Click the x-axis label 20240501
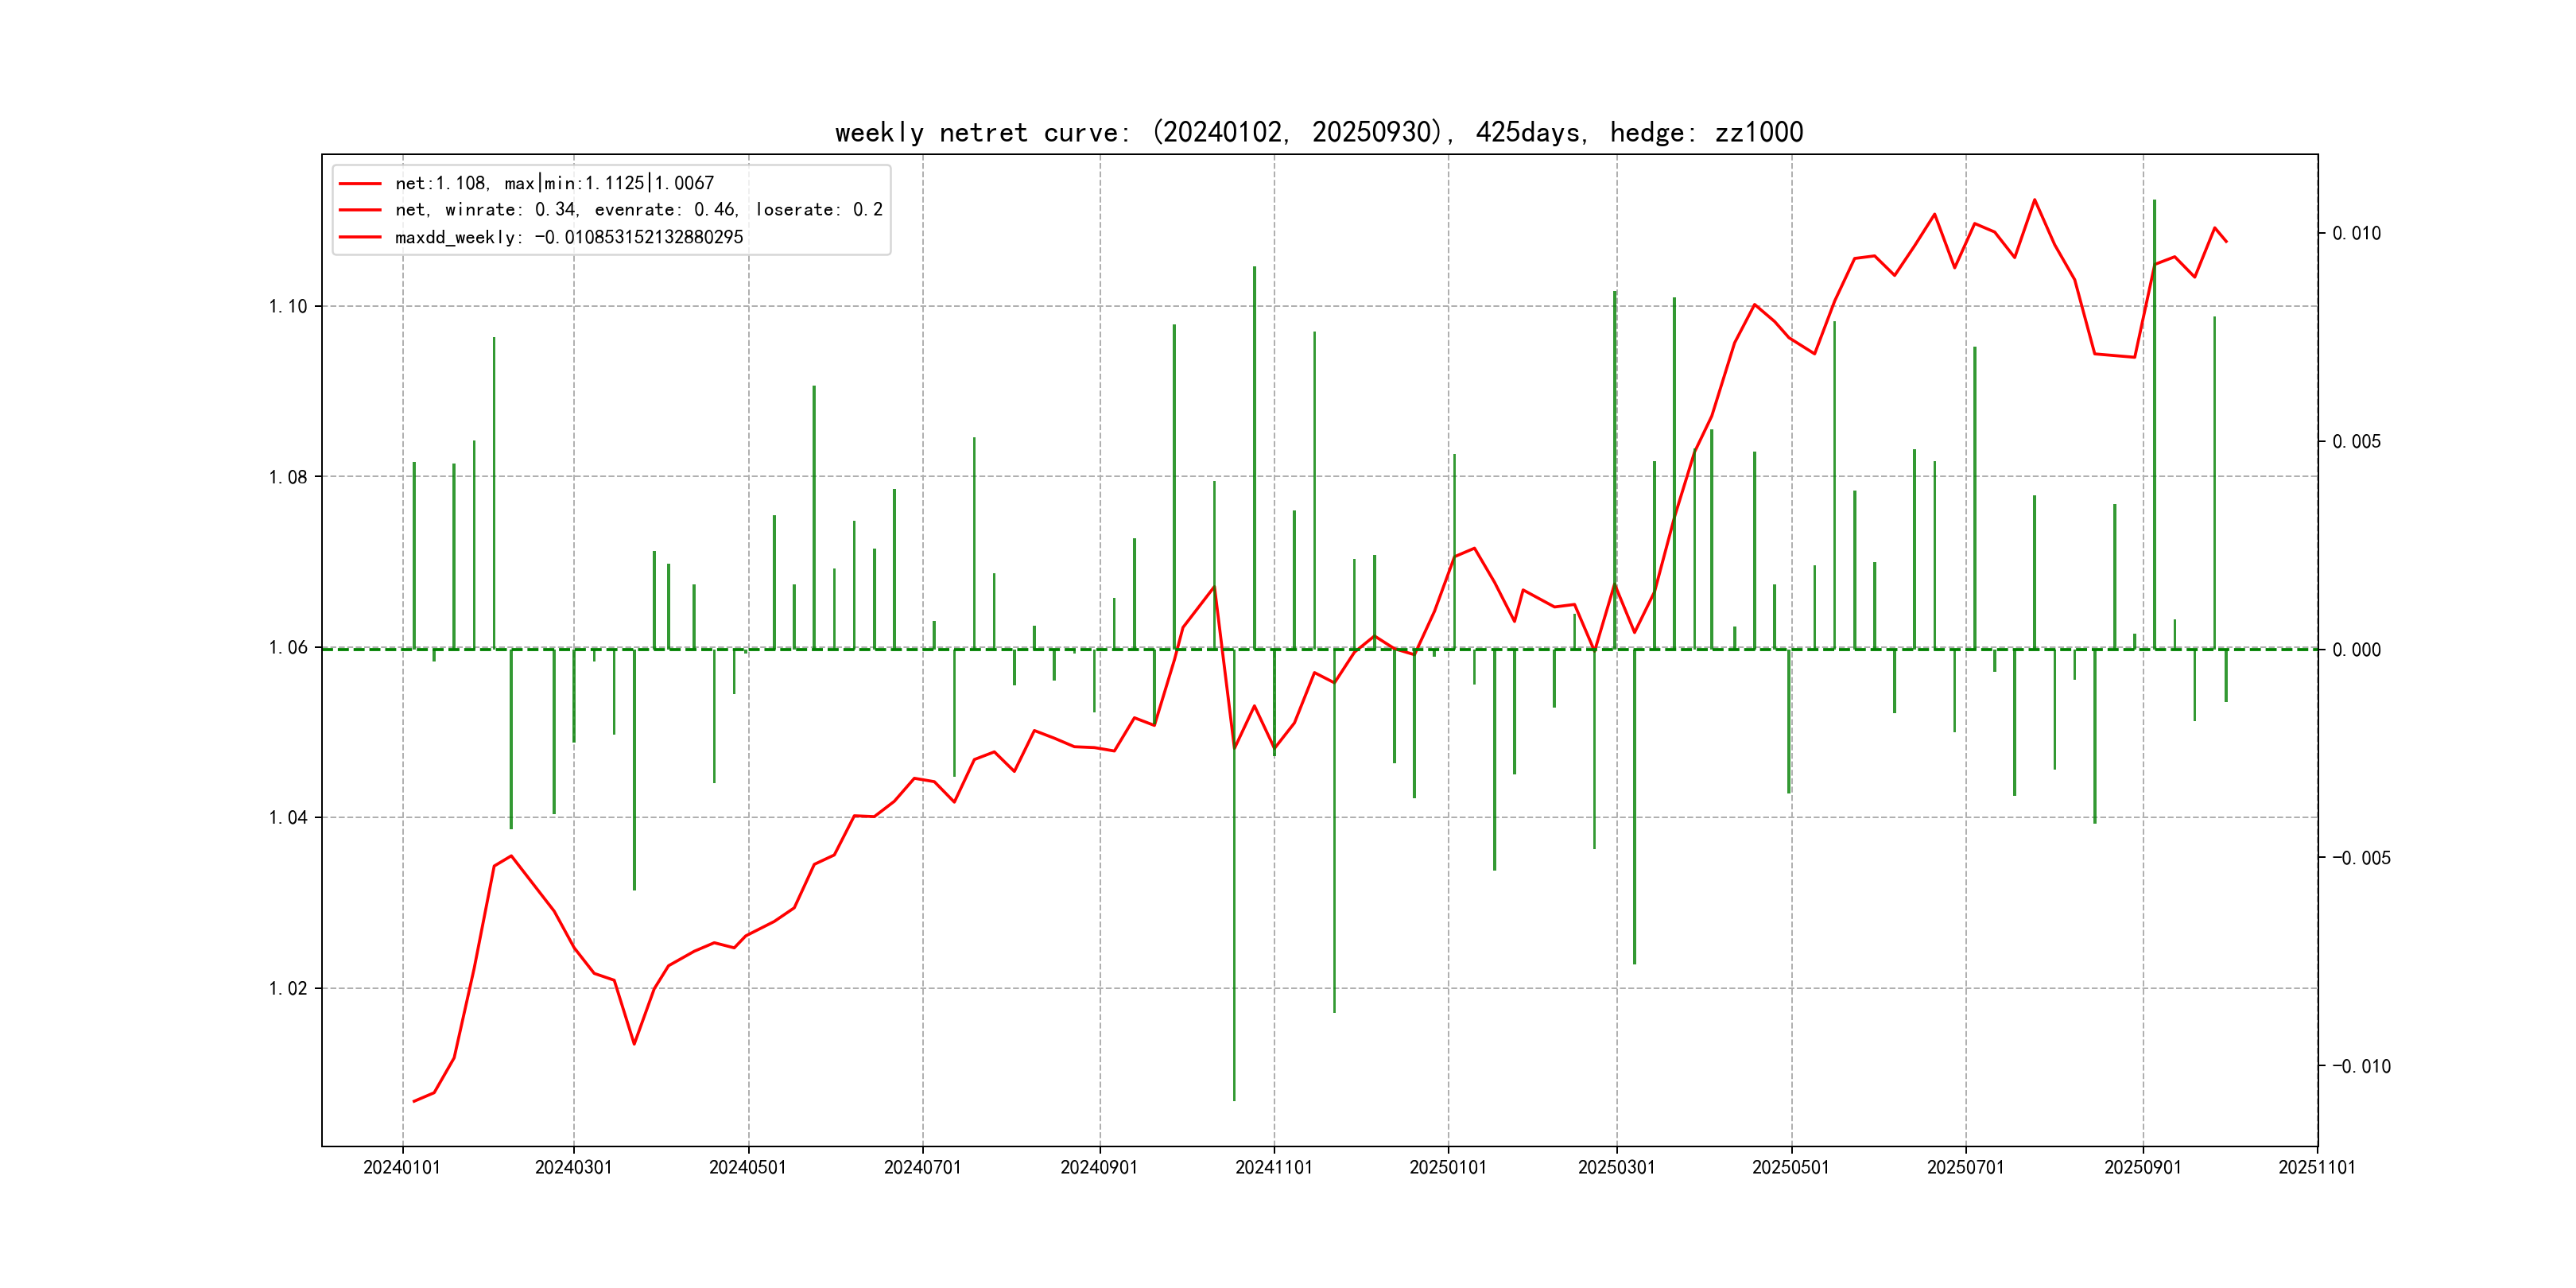Image resolution: width=2576 pixels, height=1288 pixels. pyautogui.click(x=748, y=1167)
